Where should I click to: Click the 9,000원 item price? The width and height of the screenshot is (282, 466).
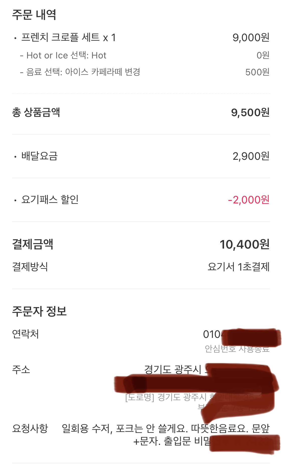[251, 38]
